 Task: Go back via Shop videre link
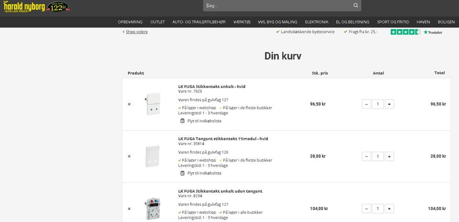[x=136, y=32]
